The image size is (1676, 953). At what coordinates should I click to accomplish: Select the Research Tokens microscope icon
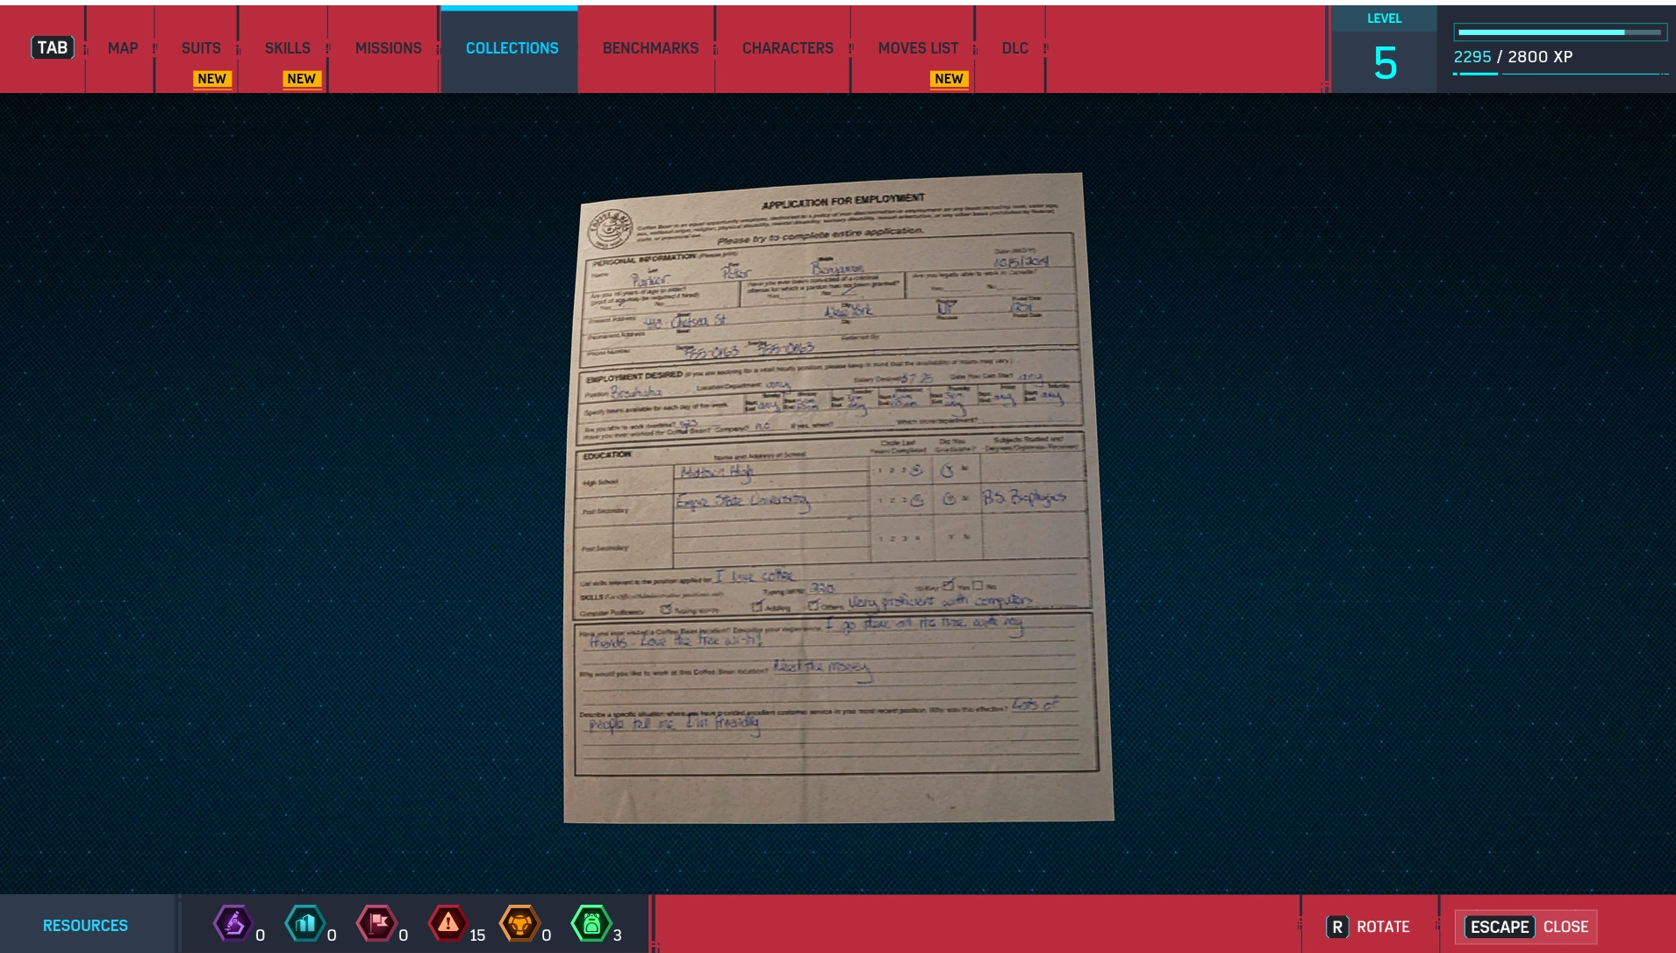pyautogui.click(x=233, y=923)
